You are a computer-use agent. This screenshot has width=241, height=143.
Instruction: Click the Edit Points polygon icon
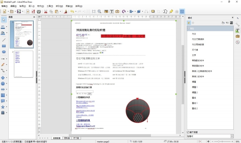165,11
